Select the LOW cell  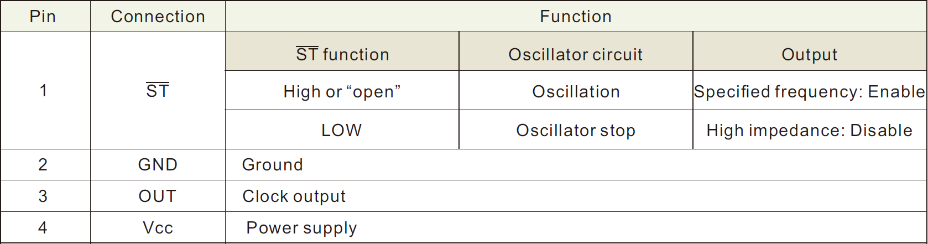coord(342,129)
